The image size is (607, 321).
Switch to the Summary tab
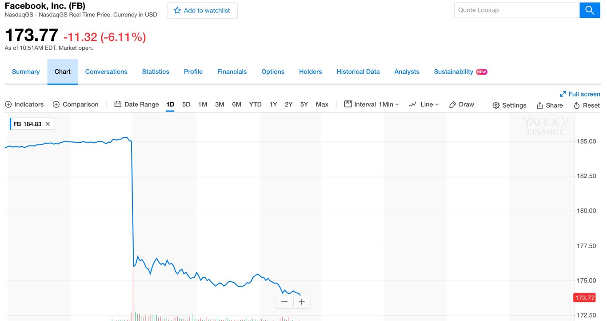26,72
